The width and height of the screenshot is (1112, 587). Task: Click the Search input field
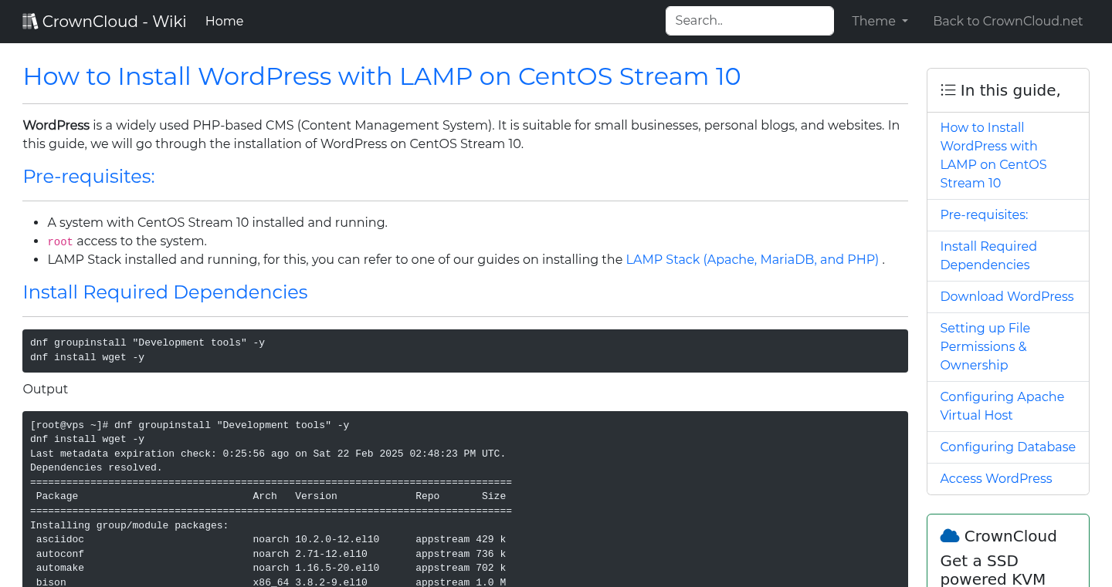click(x=749, y=20)
